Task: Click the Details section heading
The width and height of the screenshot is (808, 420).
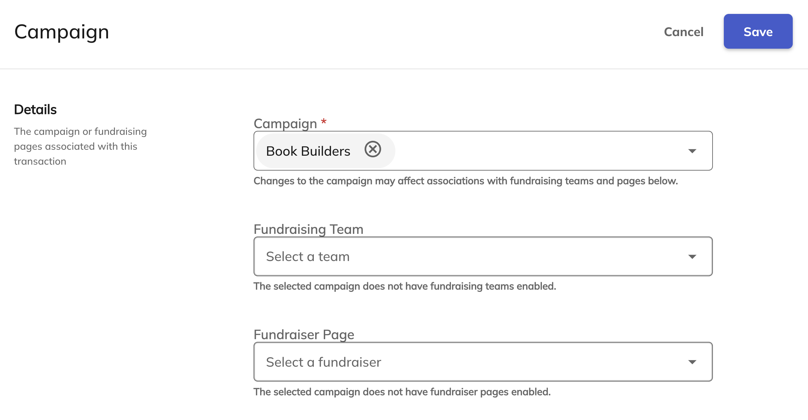Action: coord(35,110)
